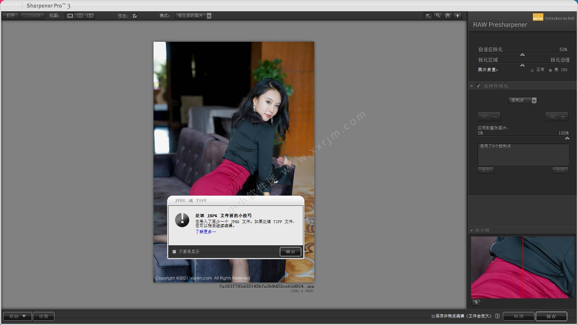Screen dimensions: 578x325
Task: Select the hand pan tool
Action: click(448, 16)
